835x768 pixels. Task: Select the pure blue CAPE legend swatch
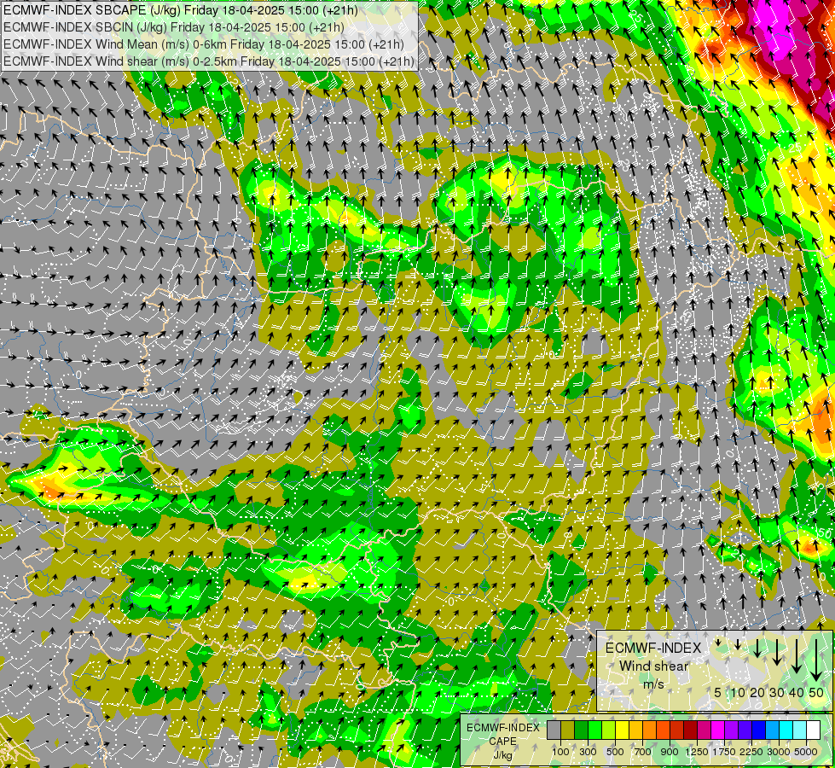pos(759,730)
